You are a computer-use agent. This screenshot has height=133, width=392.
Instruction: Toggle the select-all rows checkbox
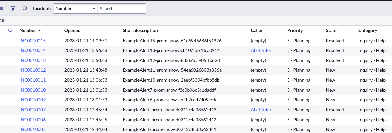click(1, 31)
